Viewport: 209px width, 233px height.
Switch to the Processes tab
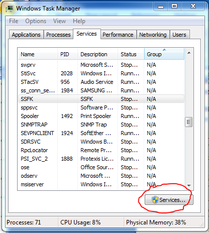[x=58, y=35]
